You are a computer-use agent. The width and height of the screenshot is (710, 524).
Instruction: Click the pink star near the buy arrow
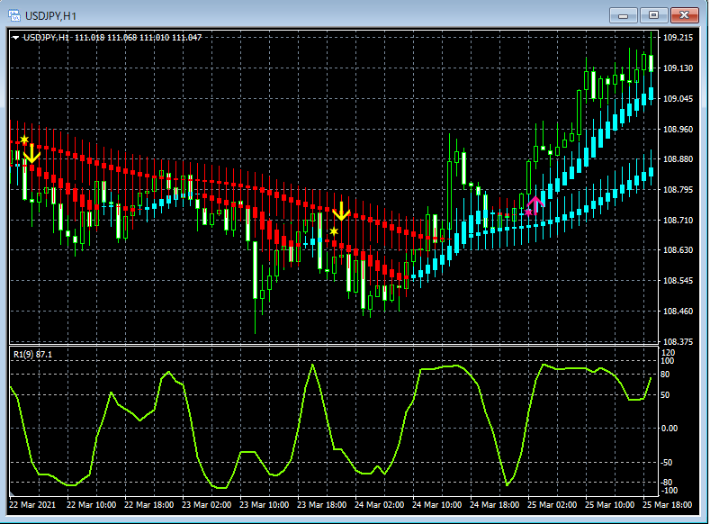(x=528, y=212)
